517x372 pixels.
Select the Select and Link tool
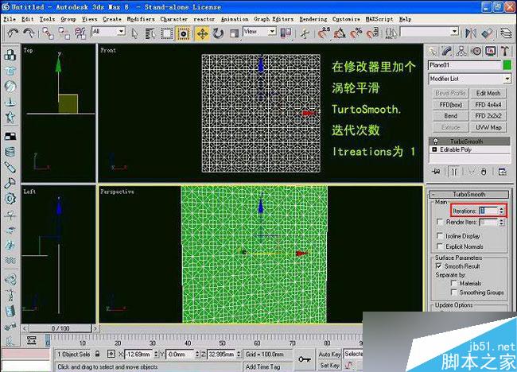coord(49,33)
